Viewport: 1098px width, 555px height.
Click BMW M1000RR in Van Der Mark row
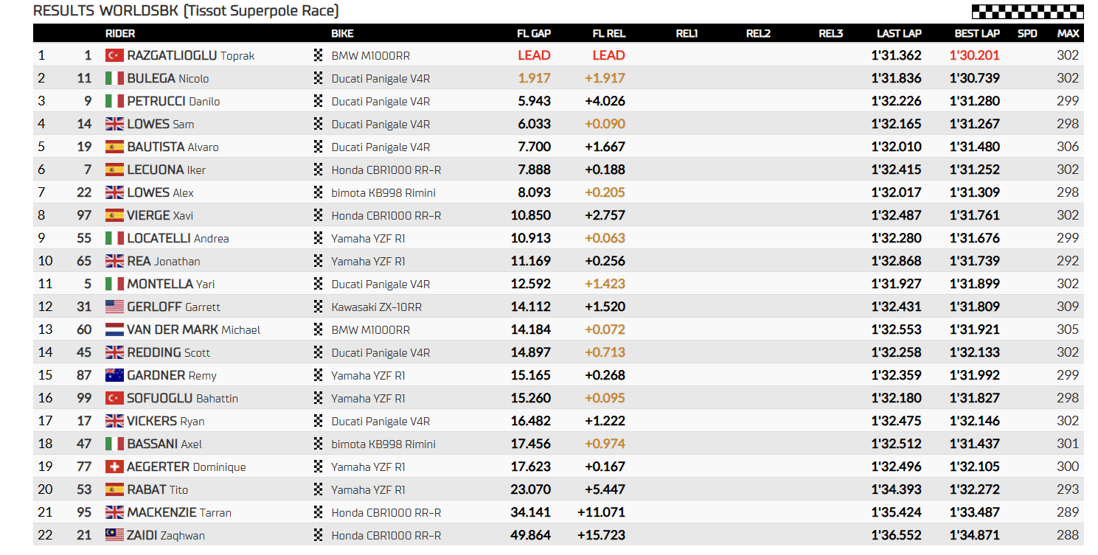pos(371,329)
